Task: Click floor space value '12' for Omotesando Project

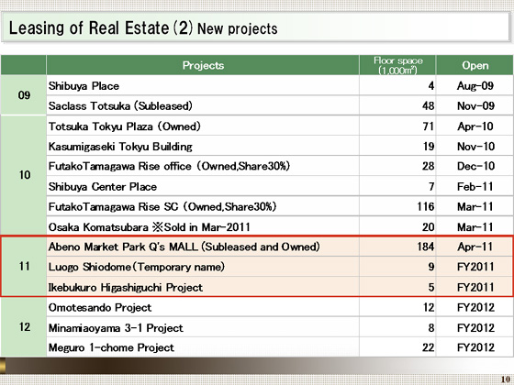Action: tap(429, 307)
